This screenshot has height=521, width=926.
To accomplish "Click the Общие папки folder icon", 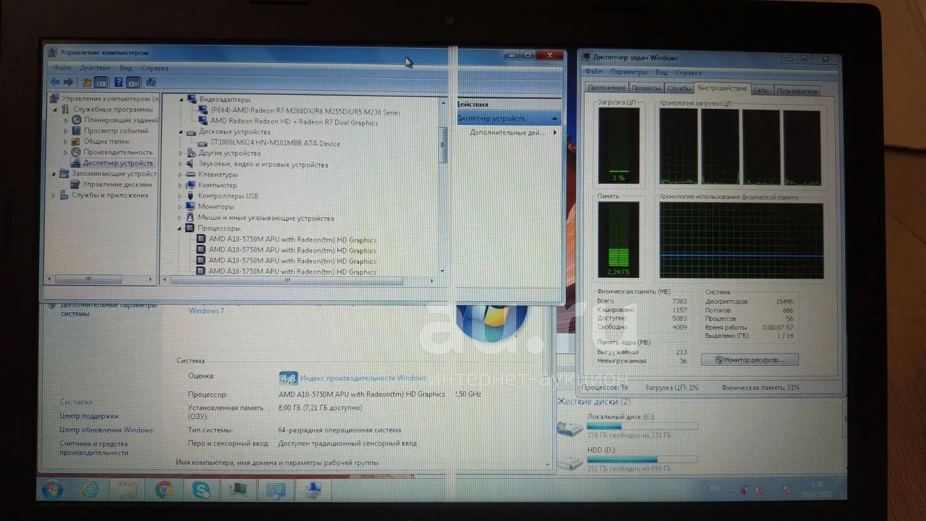I will pyautogui.click(x=76, y=141).
